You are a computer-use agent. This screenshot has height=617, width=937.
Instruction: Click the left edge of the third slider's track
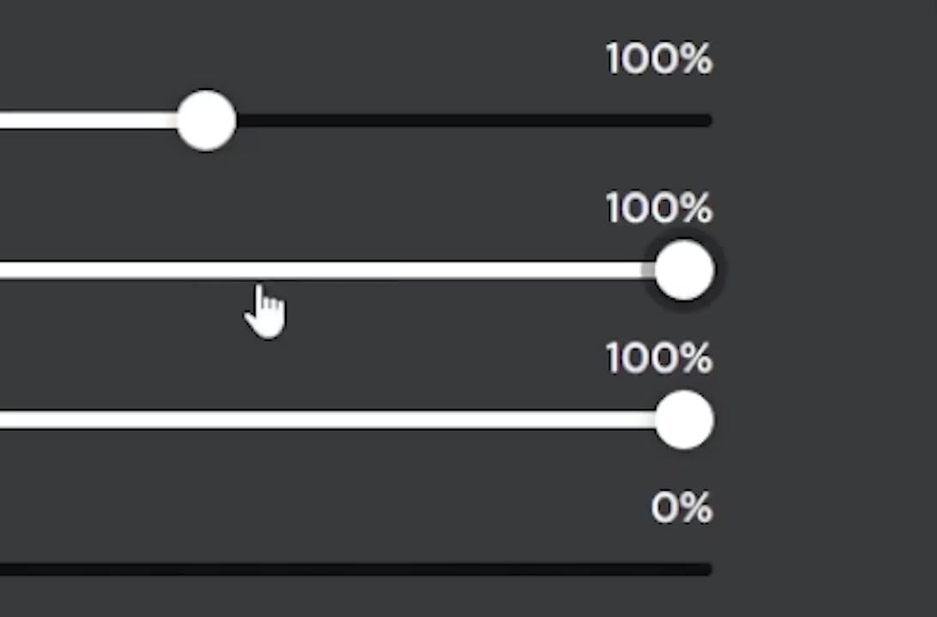coord(6,420)
